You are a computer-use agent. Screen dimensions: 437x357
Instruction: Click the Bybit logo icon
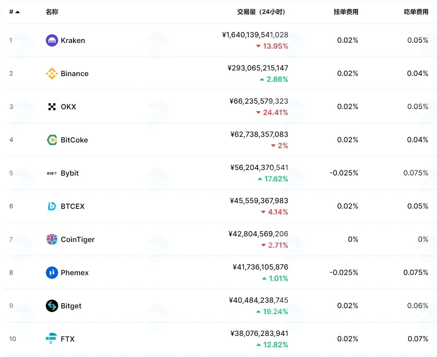pos(52,173)
